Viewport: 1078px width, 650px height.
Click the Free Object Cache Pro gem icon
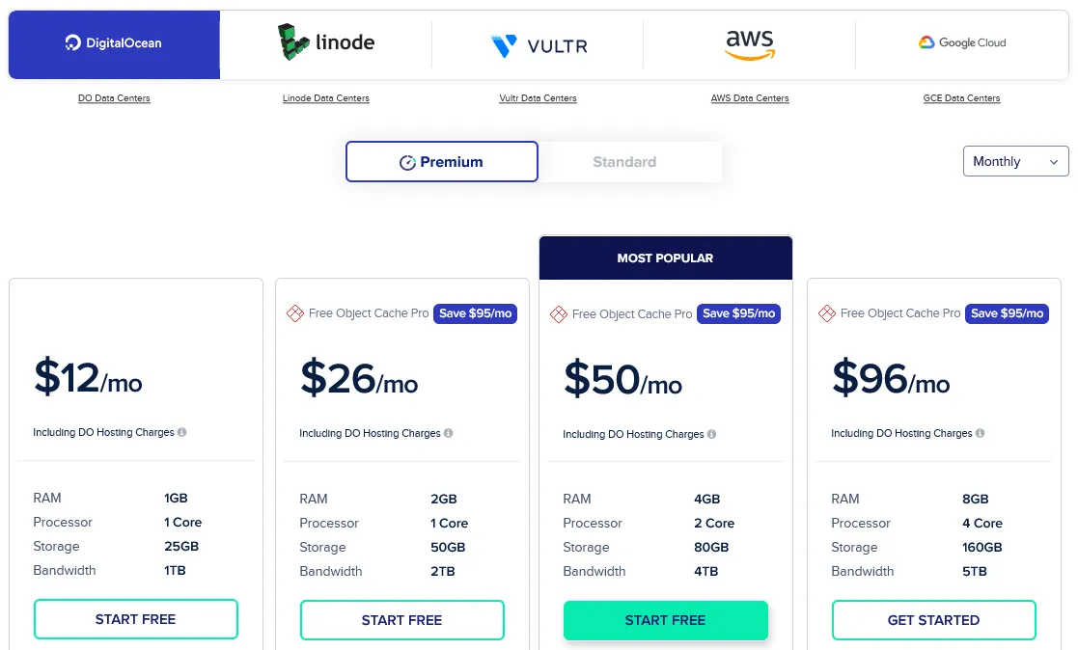point(295,313)
